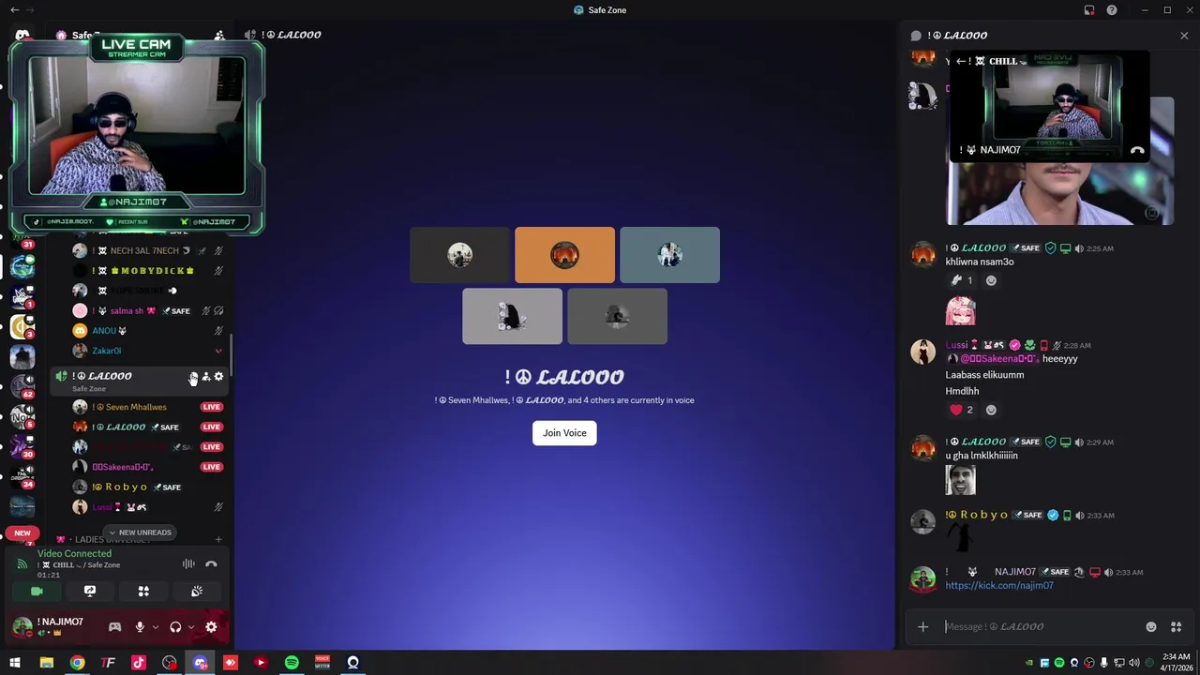
Task: Open Spotify from taskbar
Action: tap(292, 663)
